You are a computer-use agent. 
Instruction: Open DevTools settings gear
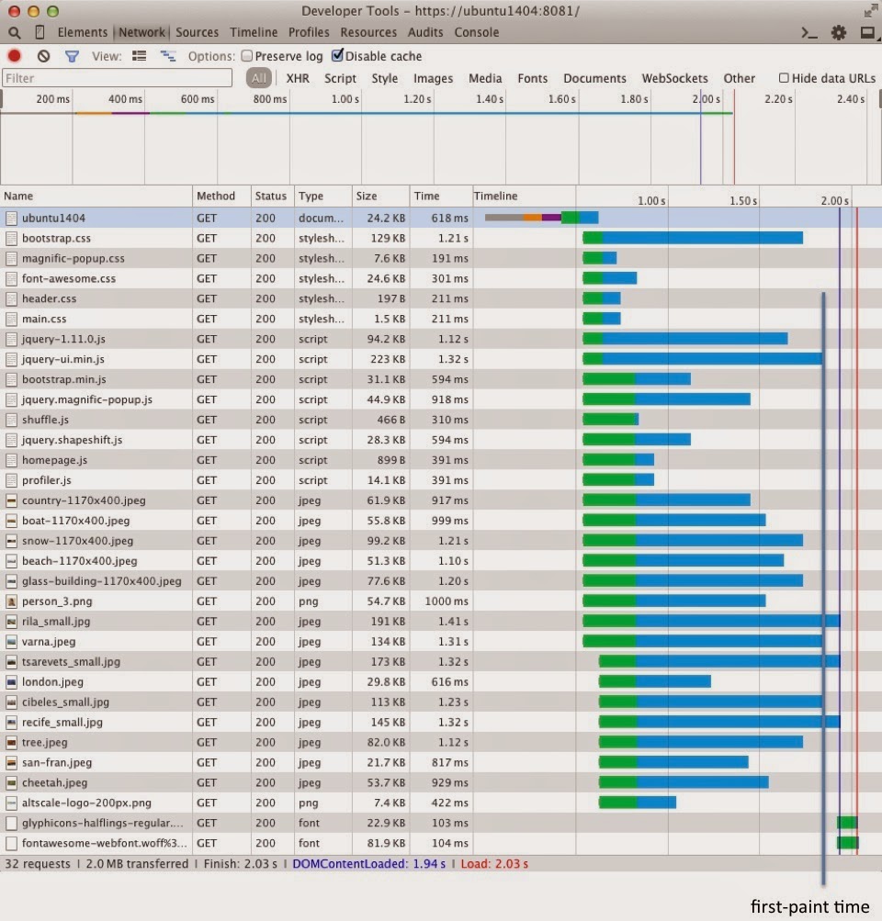tap(839, 33)
